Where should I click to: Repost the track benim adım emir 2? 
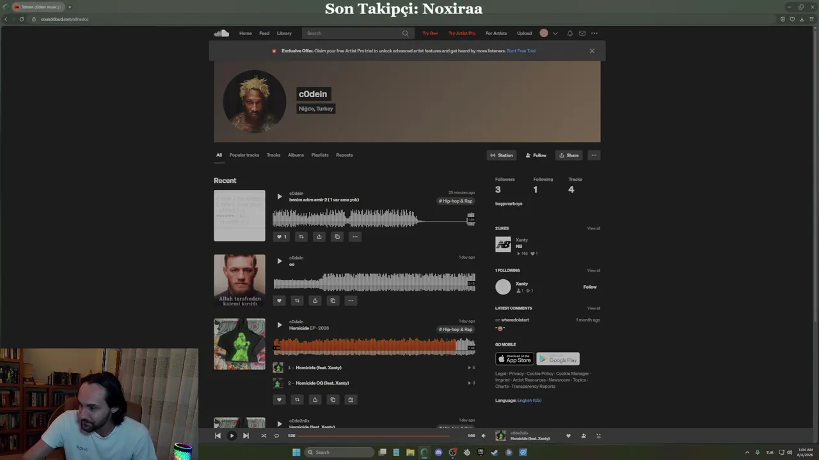[x=301, y=236]
